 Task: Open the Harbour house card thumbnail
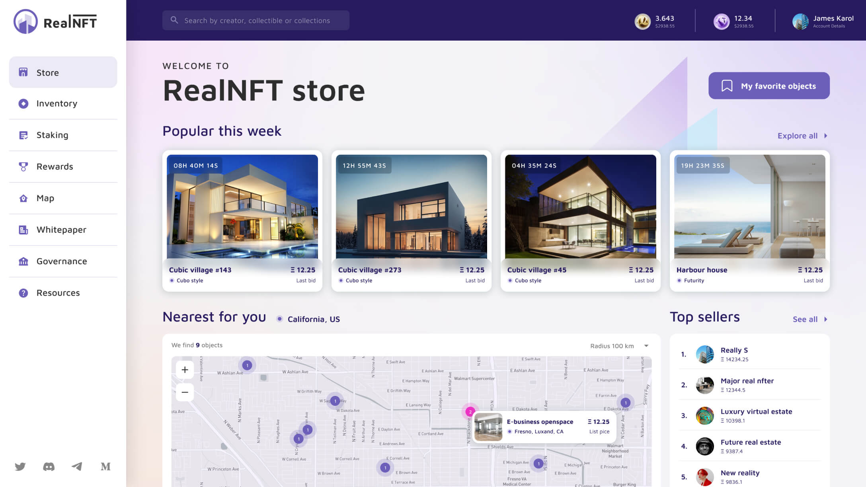[749, 206]
